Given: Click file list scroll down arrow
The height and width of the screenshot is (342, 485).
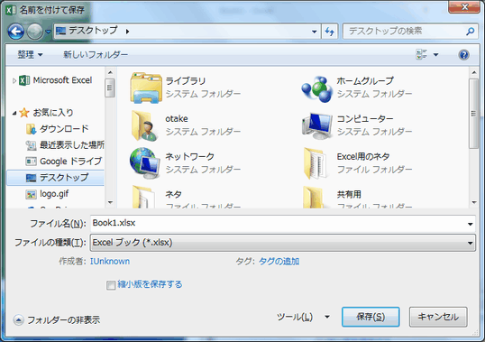Looking at the screenshot, I should point(474,202).
